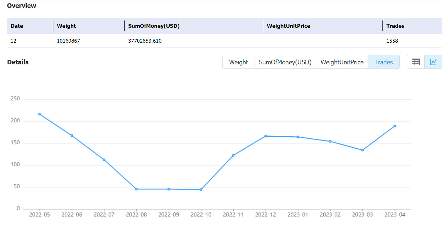
Task: Click the 2022-12 data point on chart
Action: 266,136
